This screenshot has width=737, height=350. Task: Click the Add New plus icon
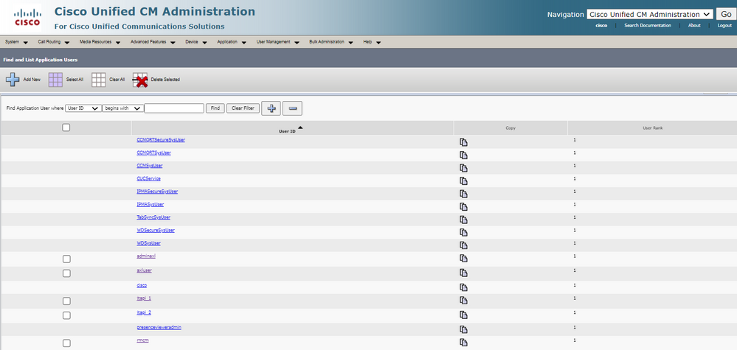pos(13,80)
